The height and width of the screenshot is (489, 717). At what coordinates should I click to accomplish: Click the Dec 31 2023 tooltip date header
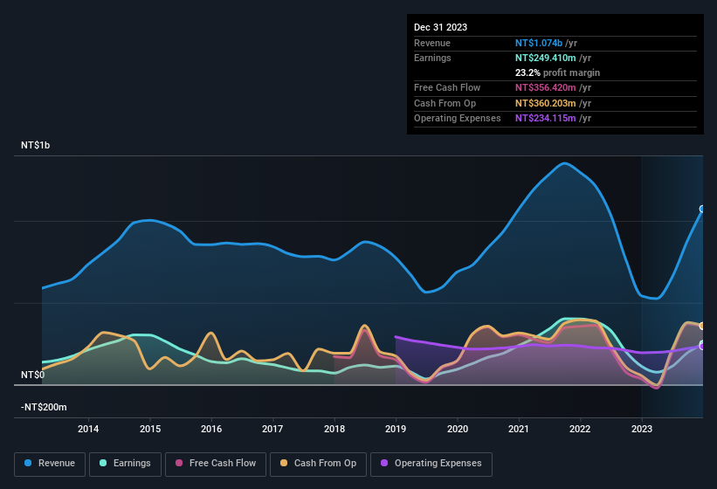click(440, 27)
